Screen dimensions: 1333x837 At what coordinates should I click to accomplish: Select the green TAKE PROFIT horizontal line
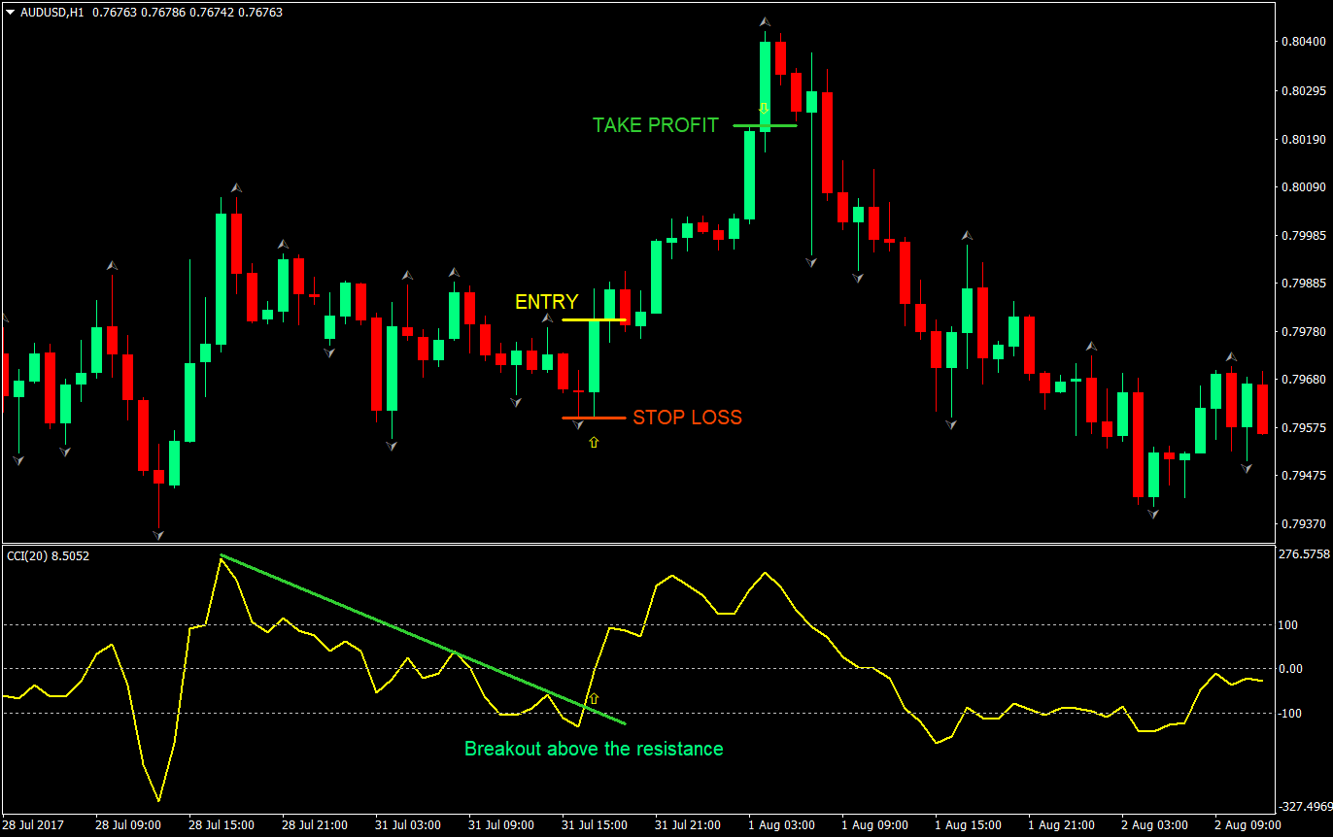(x=765, y=125)
